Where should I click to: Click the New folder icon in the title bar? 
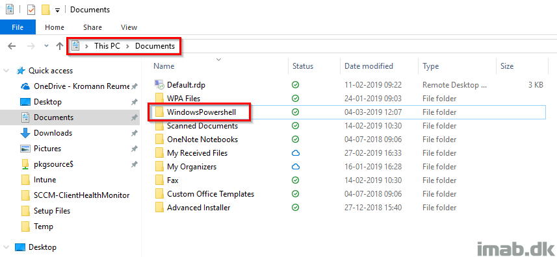point(45,10)
